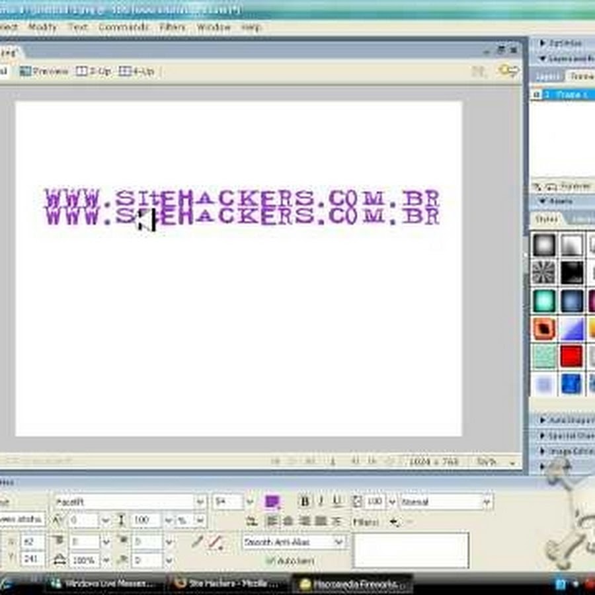Click the no-stroke red slash icon

tap(216, 542)
